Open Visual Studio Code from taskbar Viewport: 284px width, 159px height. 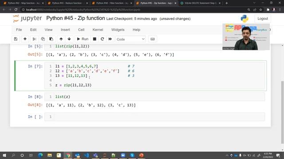click(87, 155)
